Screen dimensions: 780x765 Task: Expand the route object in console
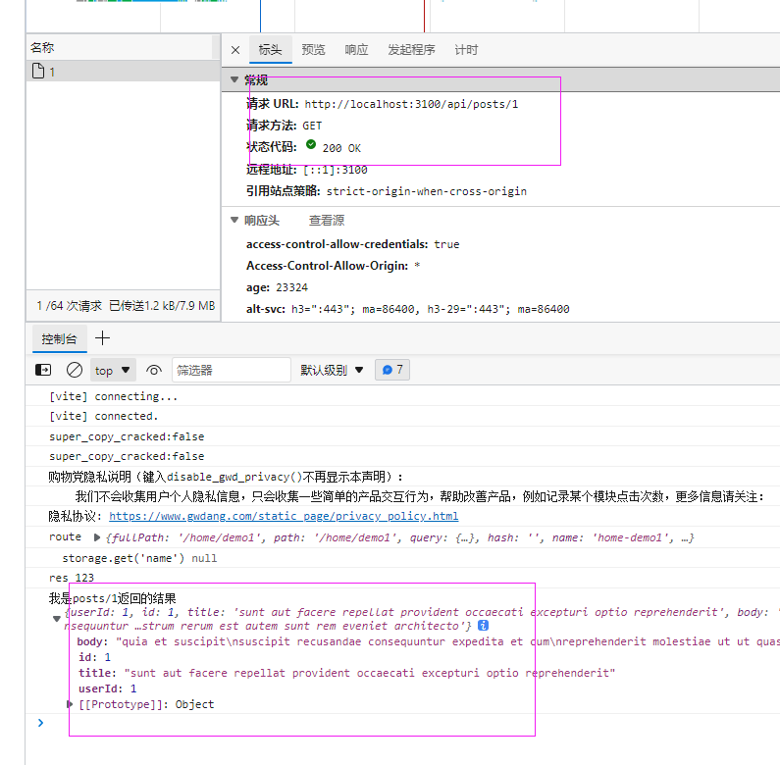(97, 537)
